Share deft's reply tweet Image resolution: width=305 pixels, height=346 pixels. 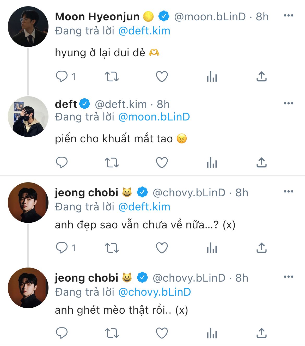(261, 162)
